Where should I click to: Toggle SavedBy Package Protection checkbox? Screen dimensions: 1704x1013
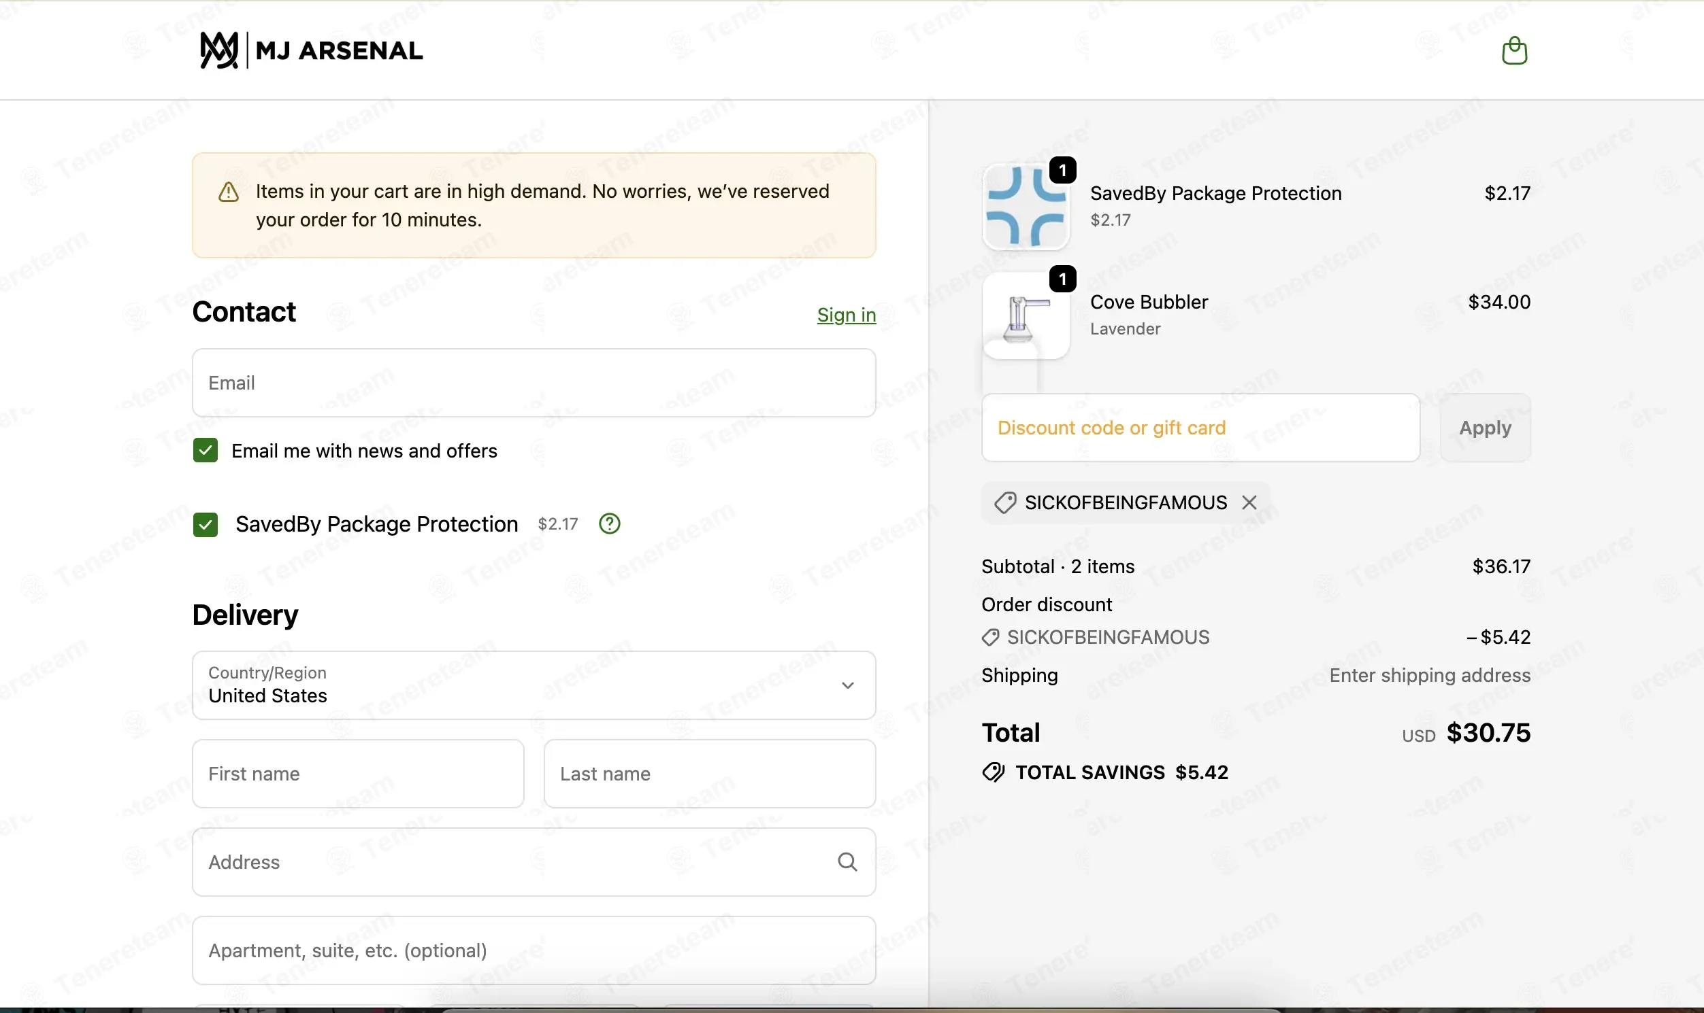tap(206, 524)
